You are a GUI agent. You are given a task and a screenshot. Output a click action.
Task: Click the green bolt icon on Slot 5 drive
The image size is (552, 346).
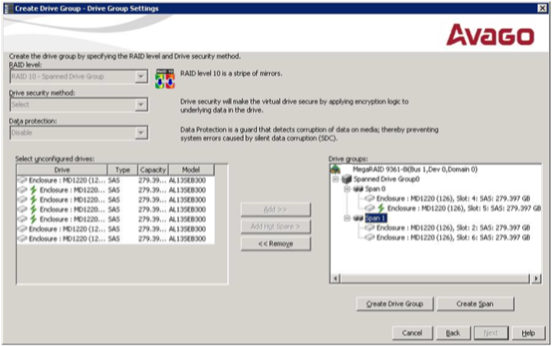pyautogui.click(x=381, y=208)
